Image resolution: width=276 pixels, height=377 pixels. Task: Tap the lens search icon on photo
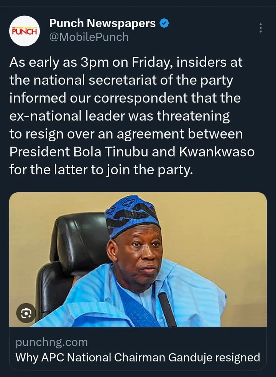(x=26, y=313)
